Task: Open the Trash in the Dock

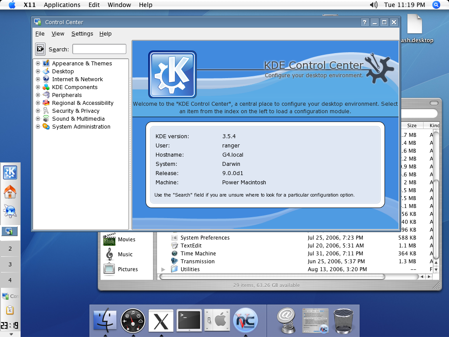Action: click(x=343, y=321)
